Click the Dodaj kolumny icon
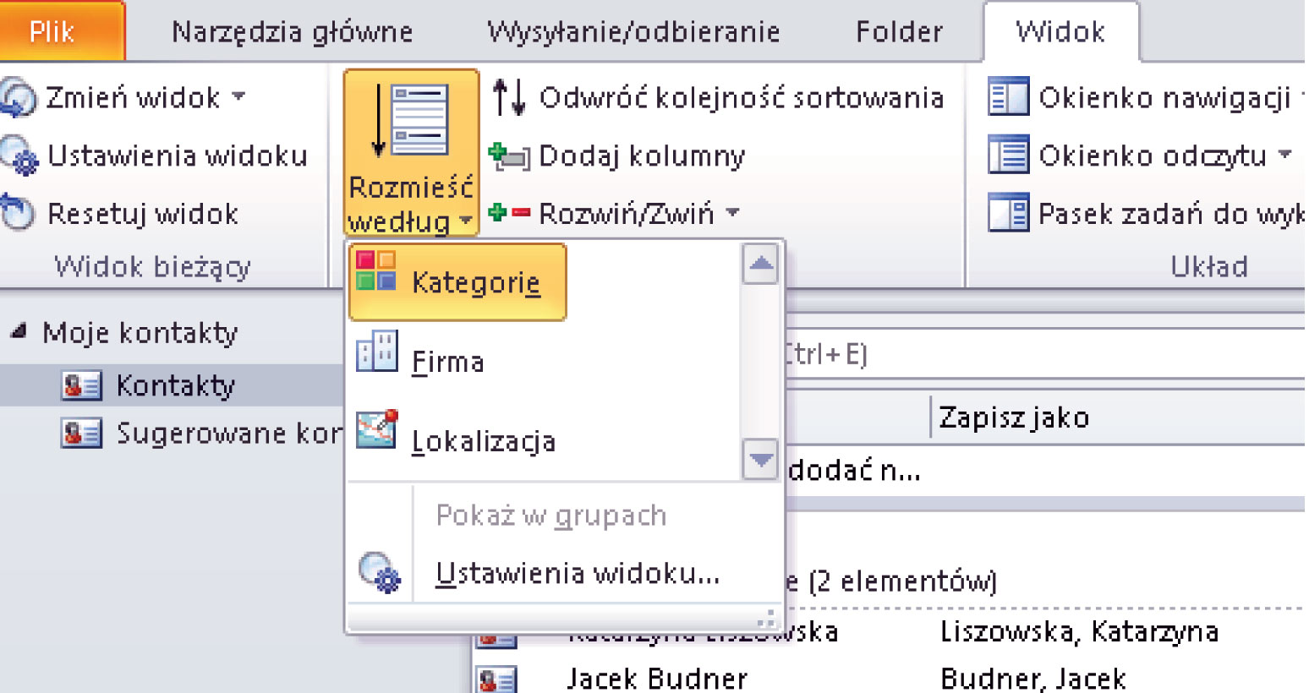This screenshot has width=1309, height=693. [509, 156]
